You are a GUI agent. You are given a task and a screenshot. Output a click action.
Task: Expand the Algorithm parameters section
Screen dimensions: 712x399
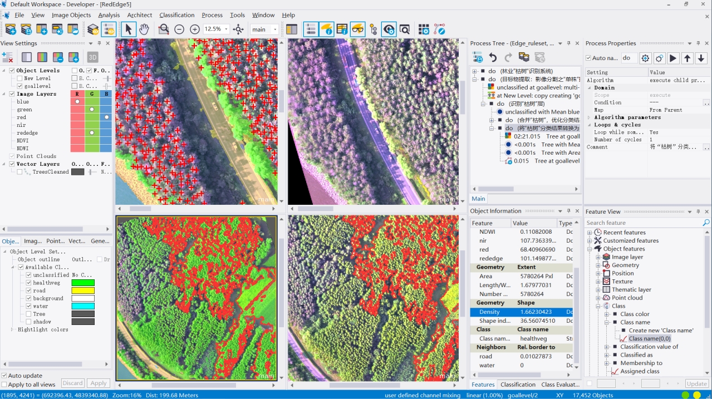(590, 117)
